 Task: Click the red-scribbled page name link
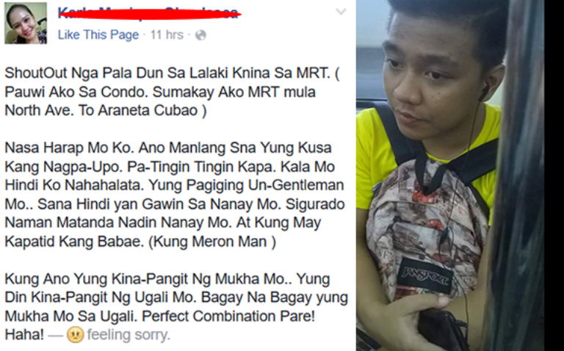149,13
